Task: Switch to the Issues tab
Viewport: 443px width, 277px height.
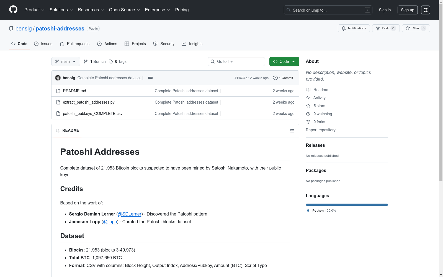Action: tap(43, 44)
